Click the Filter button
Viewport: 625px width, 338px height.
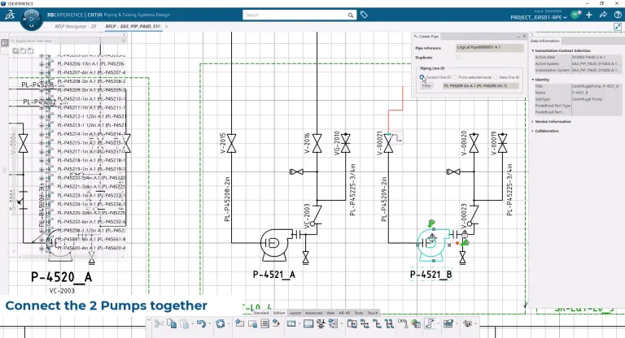(x=427, y=85)
